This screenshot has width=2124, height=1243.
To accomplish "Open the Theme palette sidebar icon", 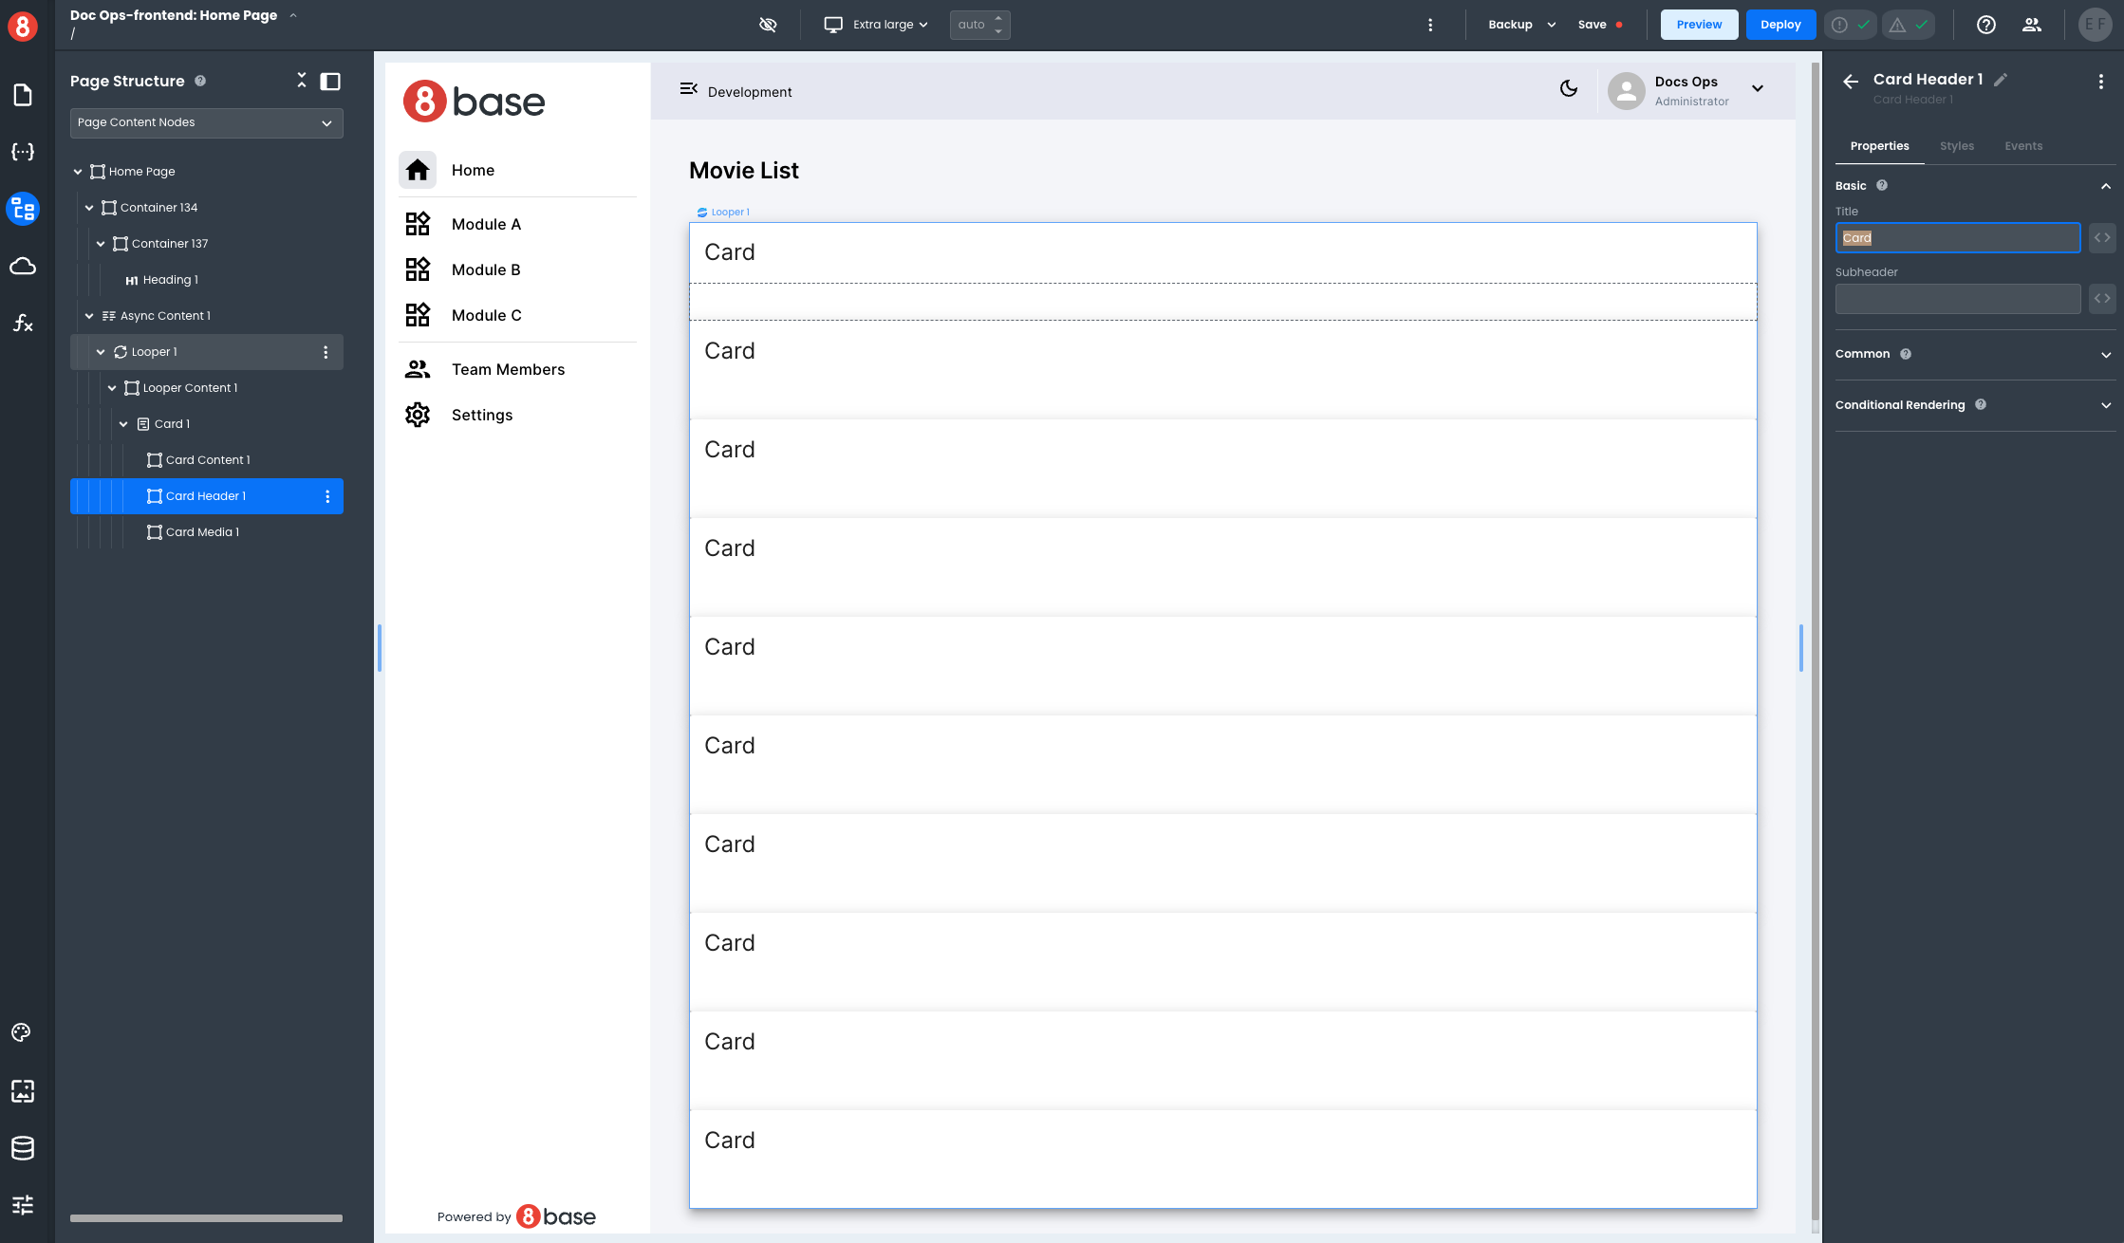I will point(22,1032).
